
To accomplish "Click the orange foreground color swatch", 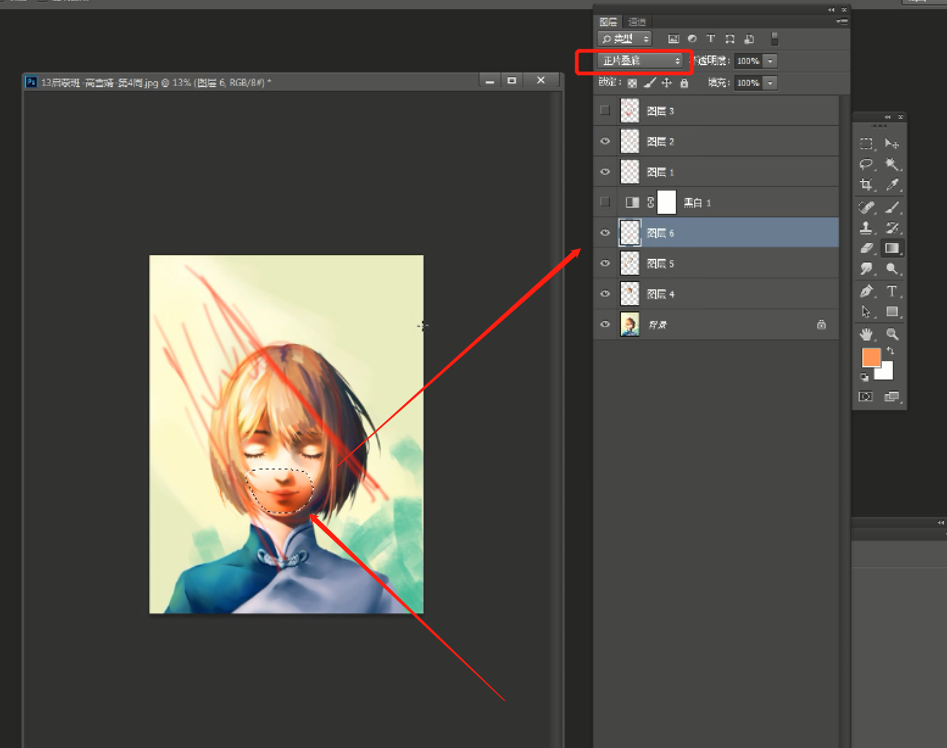I will point(871,358).
